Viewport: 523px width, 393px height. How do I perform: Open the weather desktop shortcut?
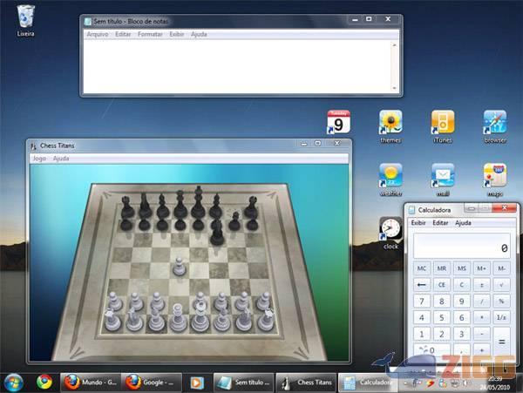[390, 175]
